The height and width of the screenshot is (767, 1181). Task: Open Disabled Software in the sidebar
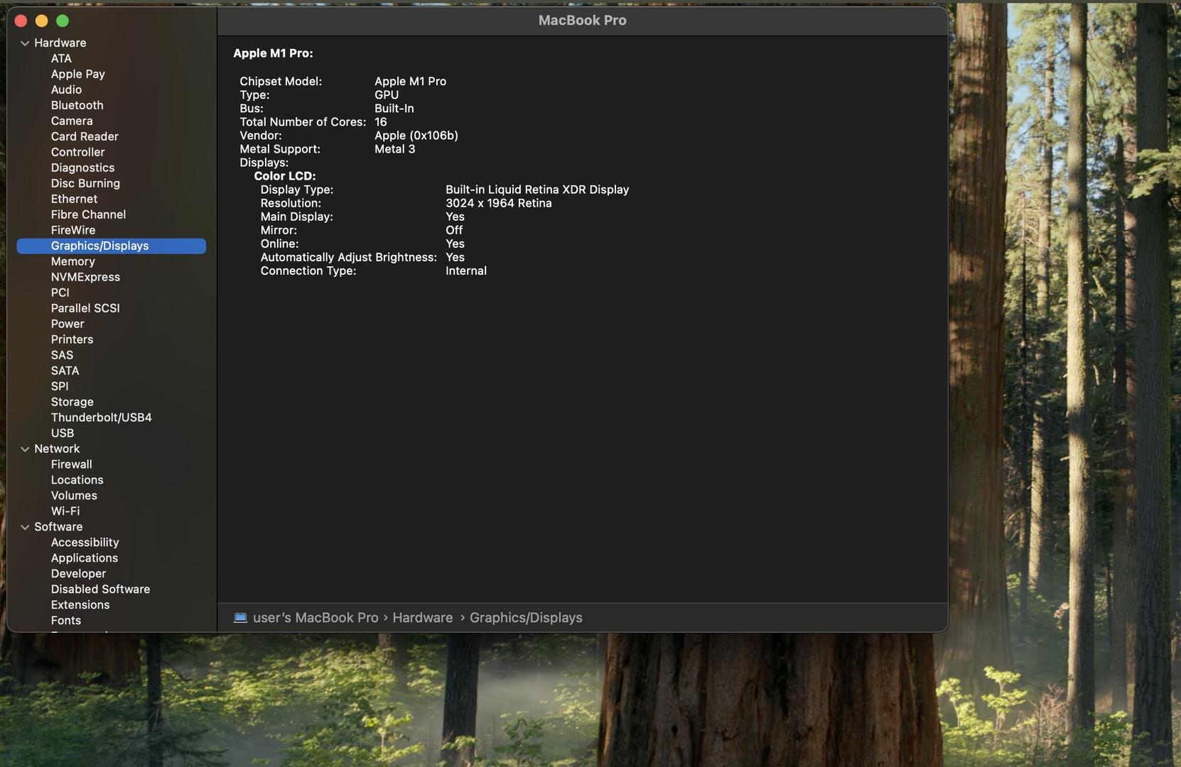pos(100,589)
